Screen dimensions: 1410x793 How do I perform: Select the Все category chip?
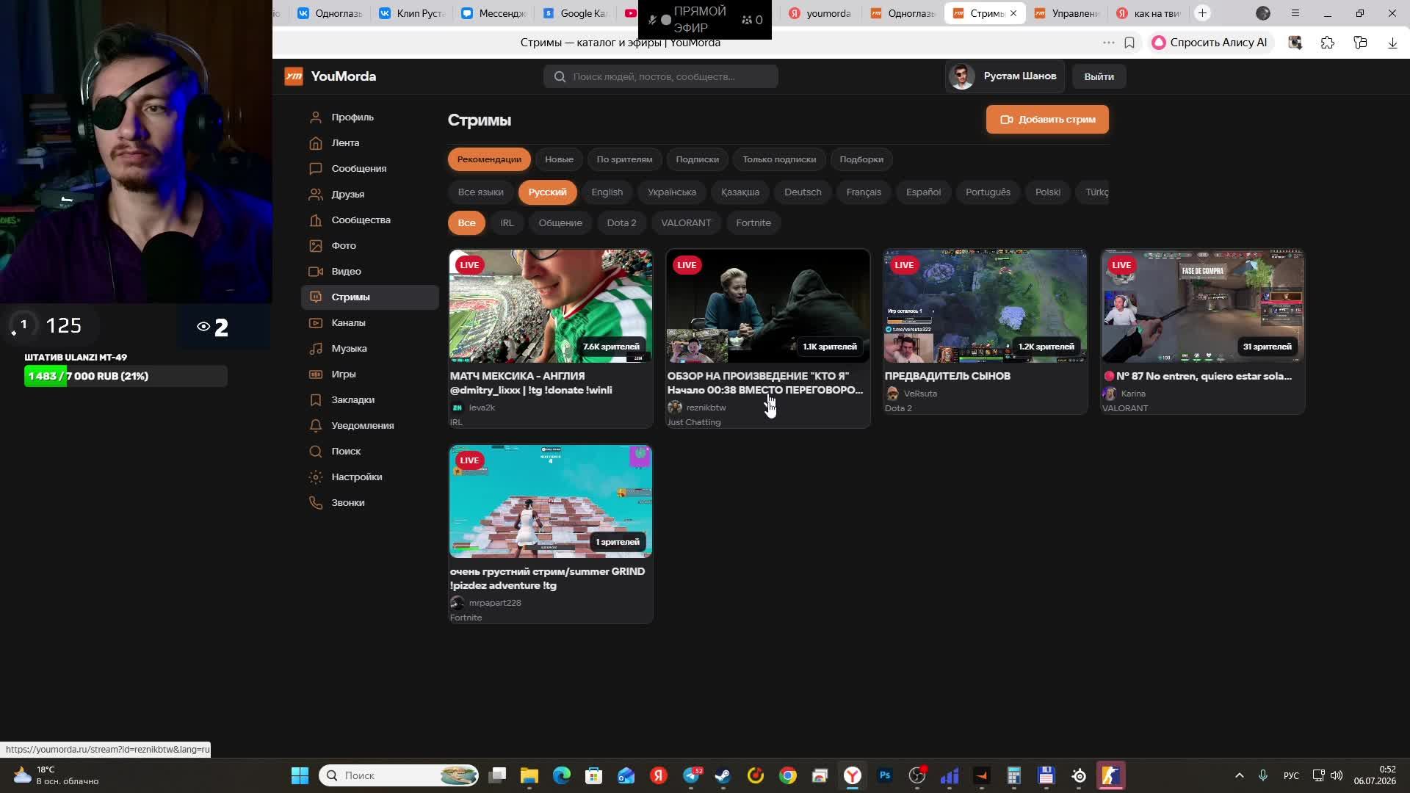(466, 223)
